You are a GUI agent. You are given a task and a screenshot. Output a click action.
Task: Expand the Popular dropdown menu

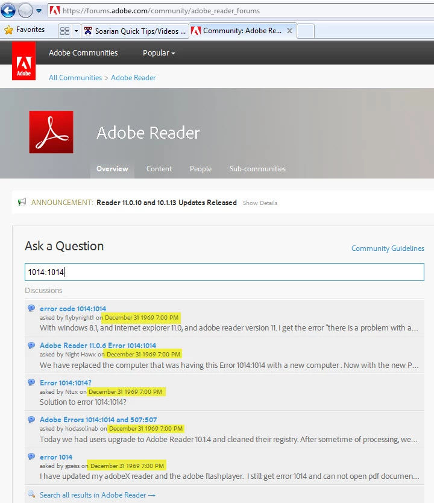[x=159, y=53]
